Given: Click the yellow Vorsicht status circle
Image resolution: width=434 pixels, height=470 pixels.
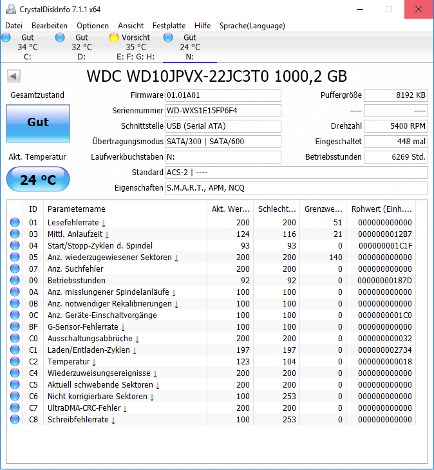Looking at the screenshot, I should coord(114,37).
